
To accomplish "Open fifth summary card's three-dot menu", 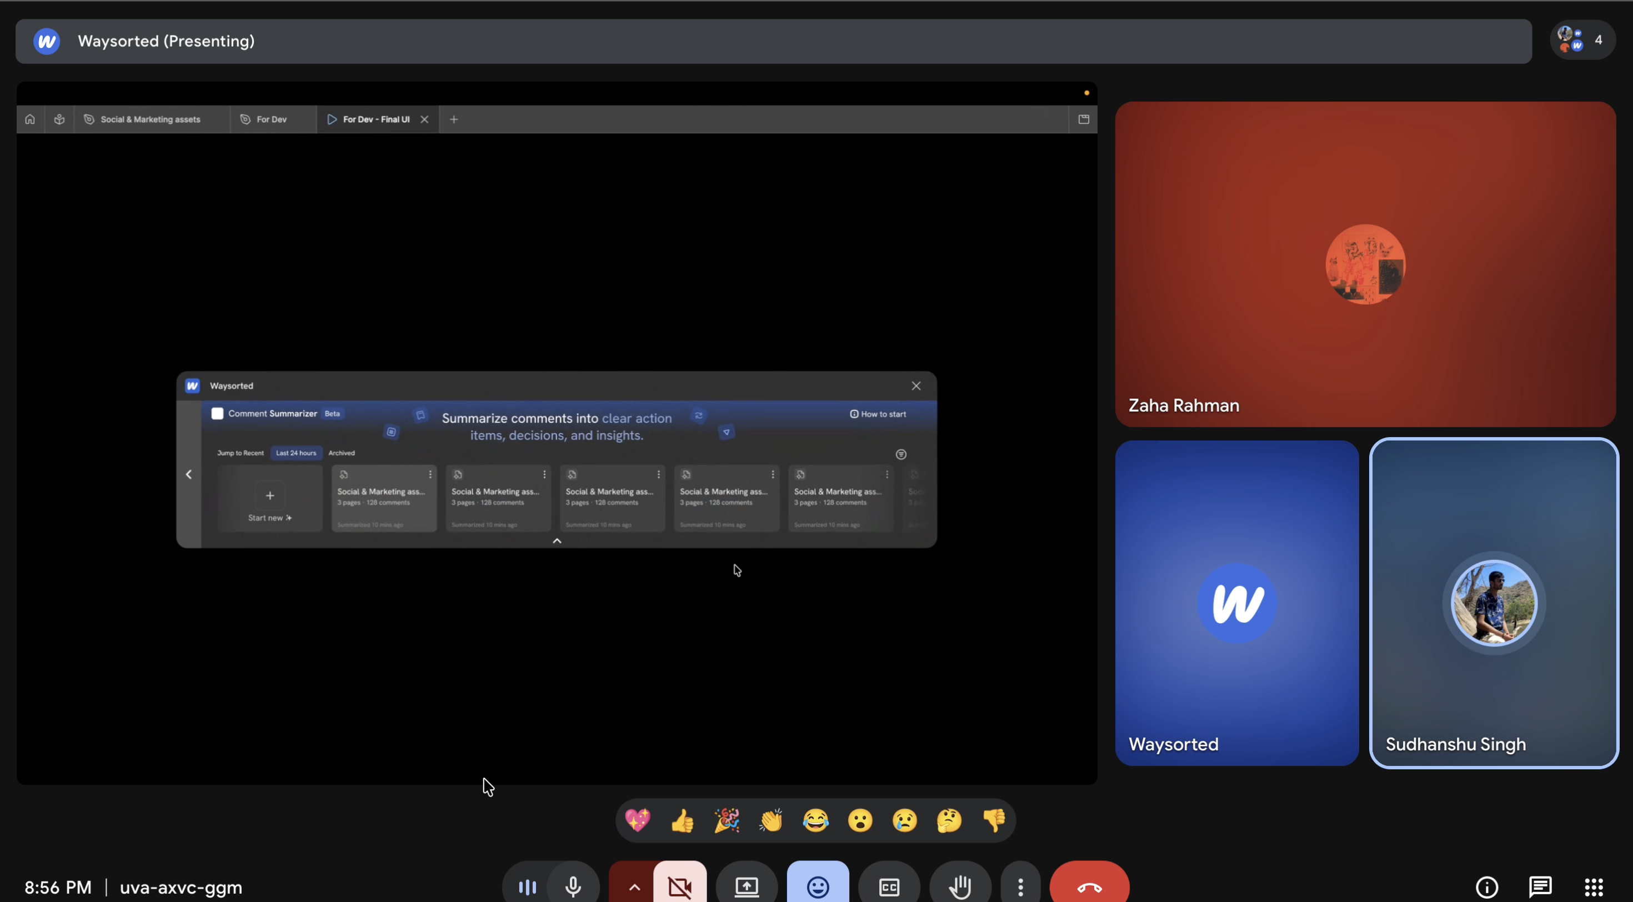I will (886, 474).
